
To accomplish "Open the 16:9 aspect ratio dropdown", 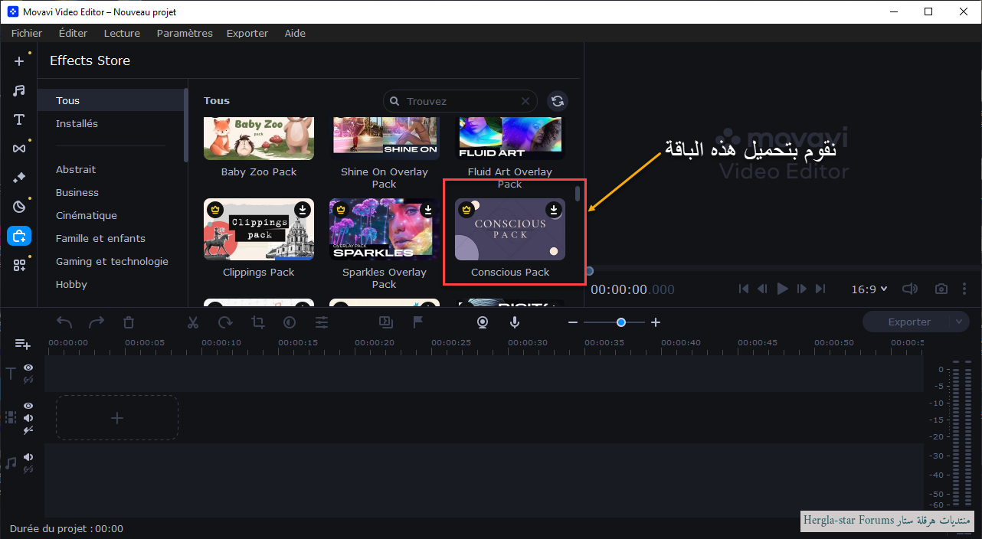I will coord(869,289).
